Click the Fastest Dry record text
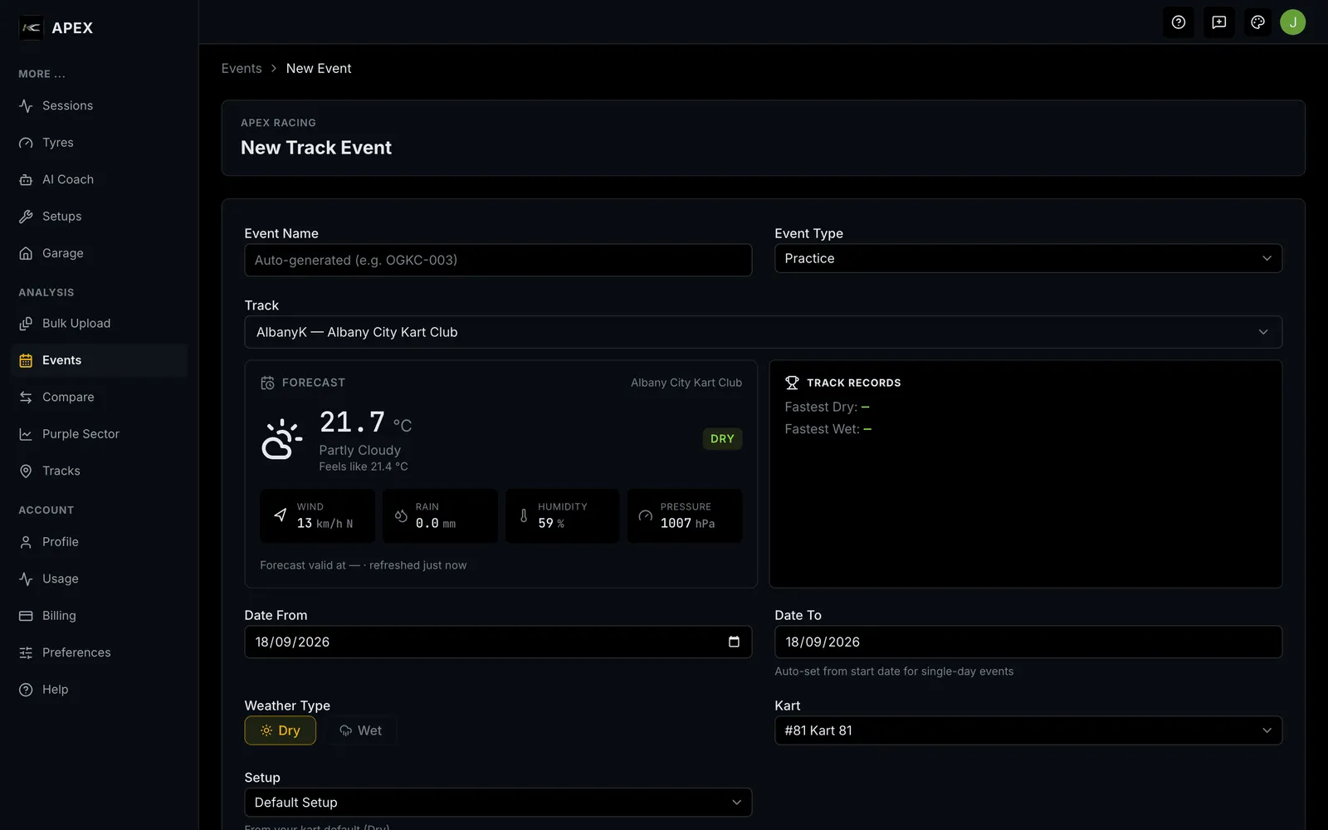 pos(828,407)
